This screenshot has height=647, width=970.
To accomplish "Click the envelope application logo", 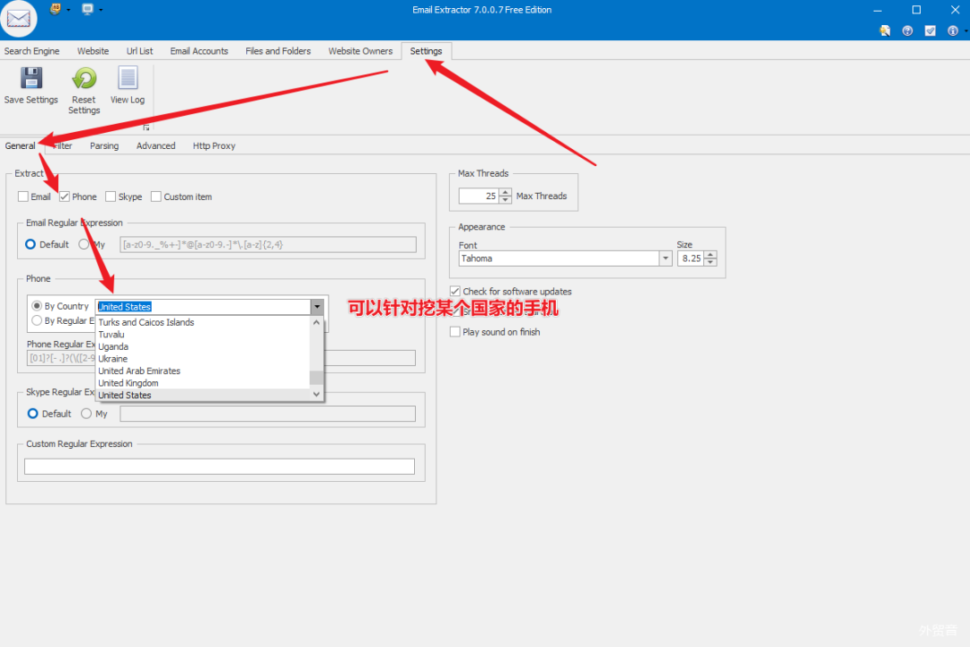I will click(x=19, y=19).
